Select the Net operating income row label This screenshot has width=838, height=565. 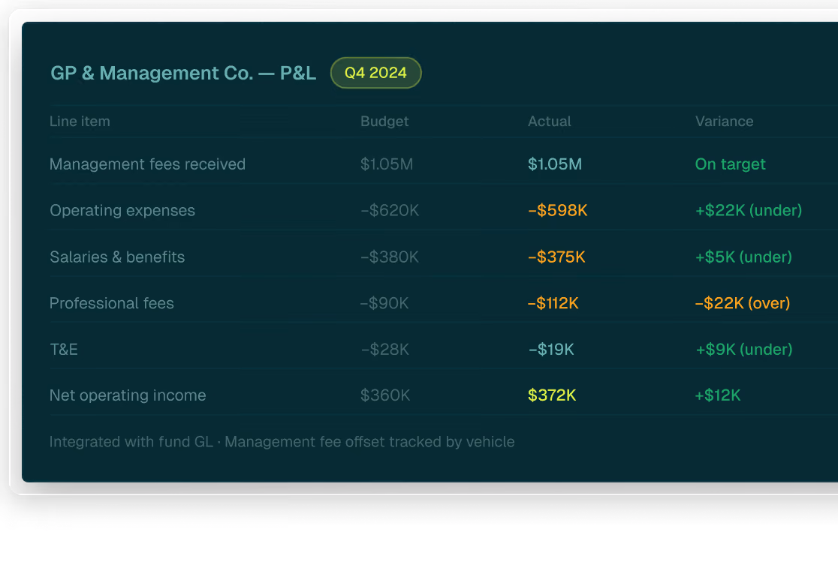[x=128, y=395]
